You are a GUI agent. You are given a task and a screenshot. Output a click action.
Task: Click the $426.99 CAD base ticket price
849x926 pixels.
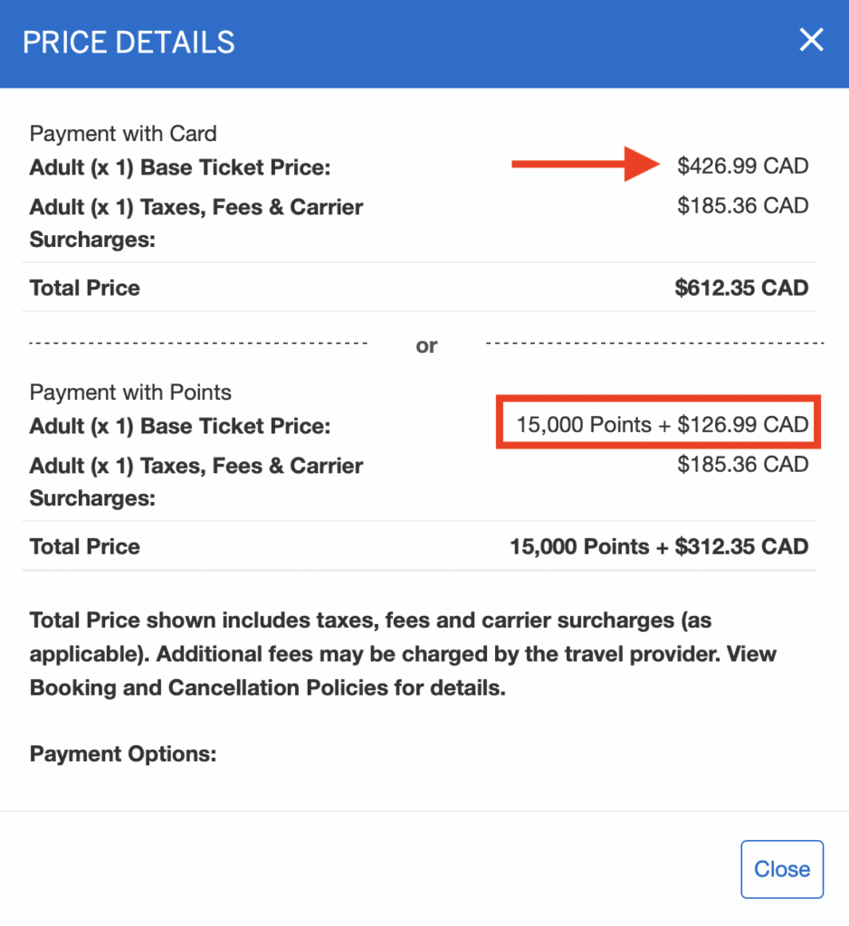(x=742, y=165)
